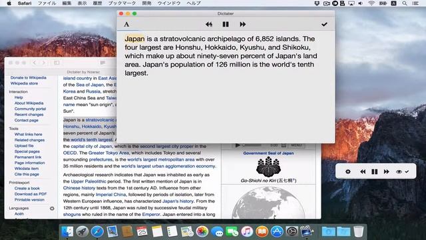This screenshot has height=240, width=426.
Task: Open the 'Recent changes' sidebar link
Action: pyautogui.click(x=29, y=115)
